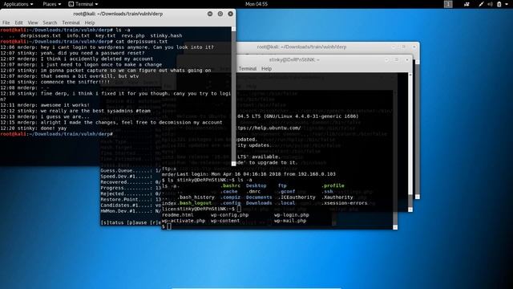Click scroll-down arrow of stinky window scrollbar

coord(410,210)
